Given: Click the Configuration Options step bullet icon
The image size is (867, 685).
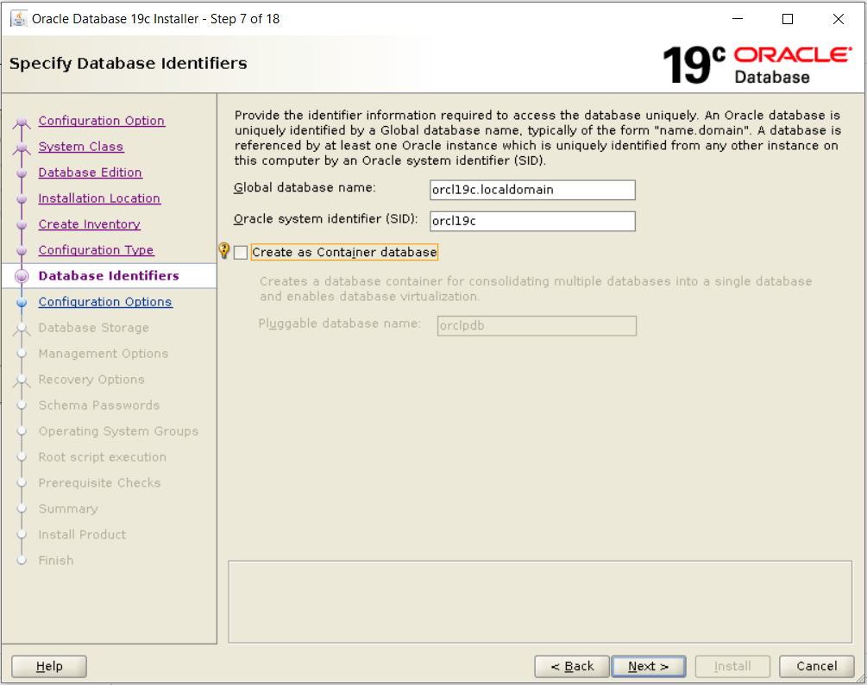Looking at the screenshot, I should pyautogui.click(x=22, y=302).
